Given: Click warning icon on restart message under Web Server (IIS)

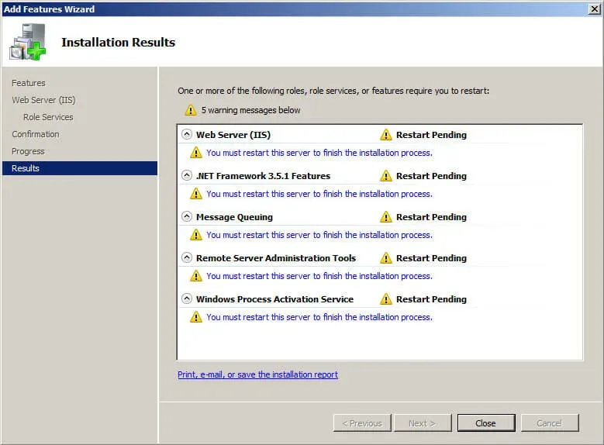Looking at the screenshot, I should [196, 153].
